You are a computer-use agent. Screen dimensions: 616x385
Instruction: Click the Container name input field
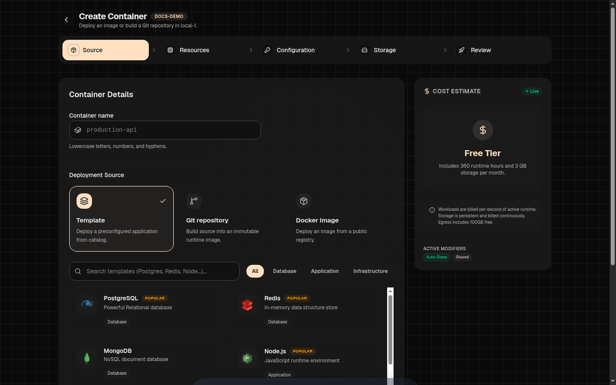[x=165, y=130]
